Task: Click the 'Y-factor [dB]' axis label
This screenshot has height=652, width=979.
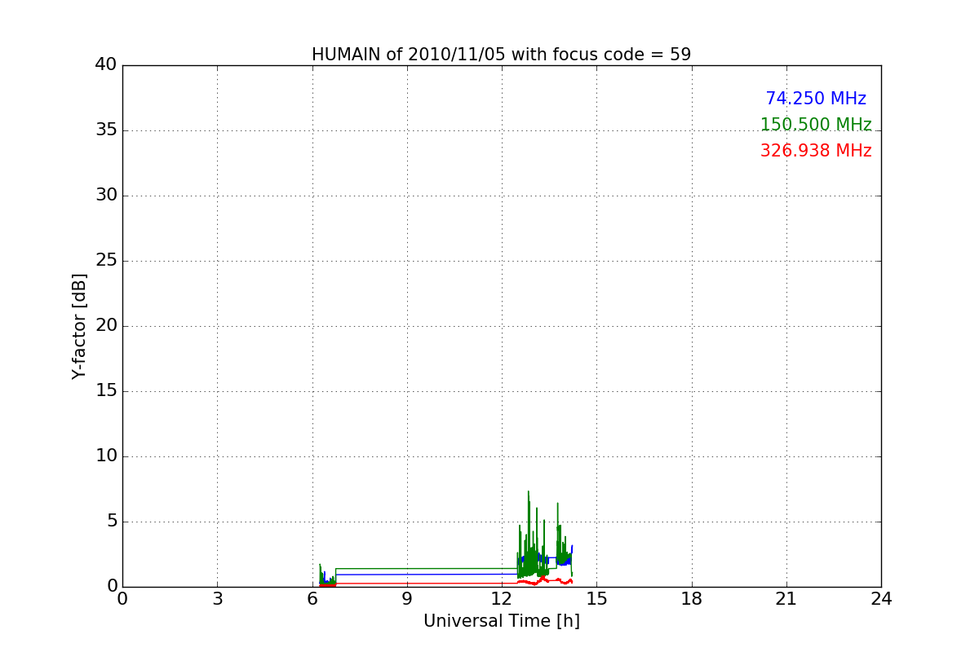Action: click(x=79, y=326)
